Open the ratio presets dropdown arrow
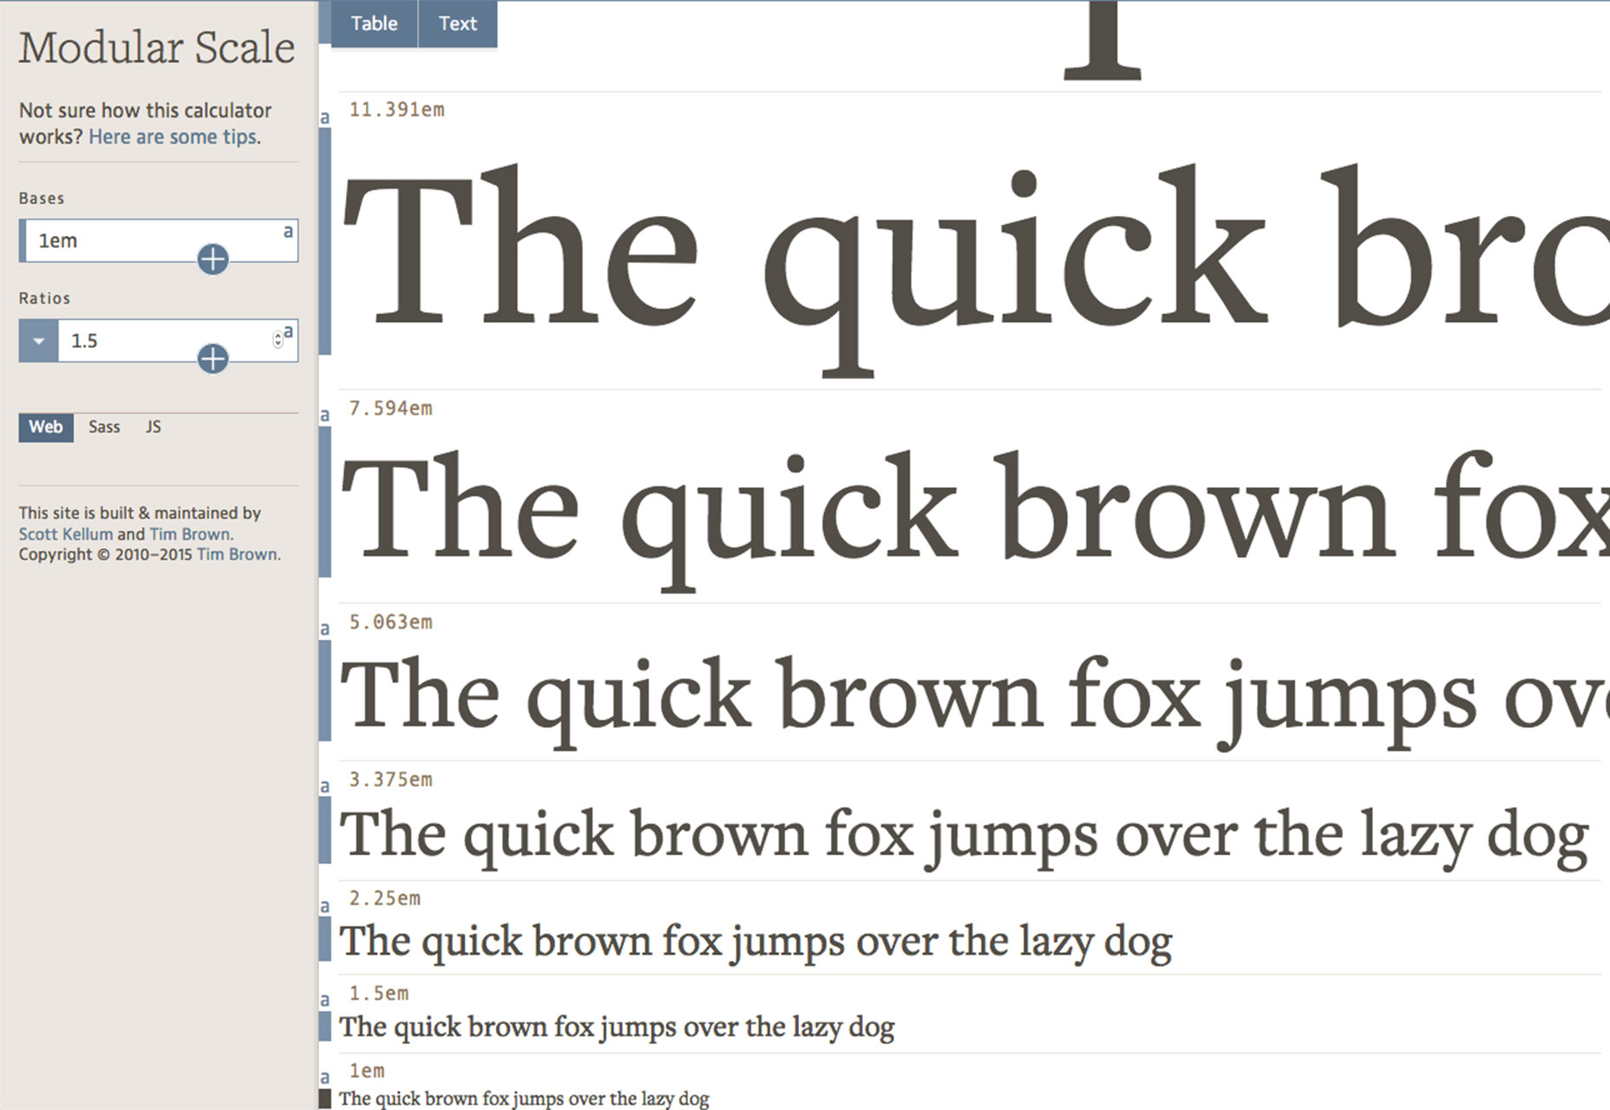The height and width of the screenshot is (1110, 1610). [38, 341]
